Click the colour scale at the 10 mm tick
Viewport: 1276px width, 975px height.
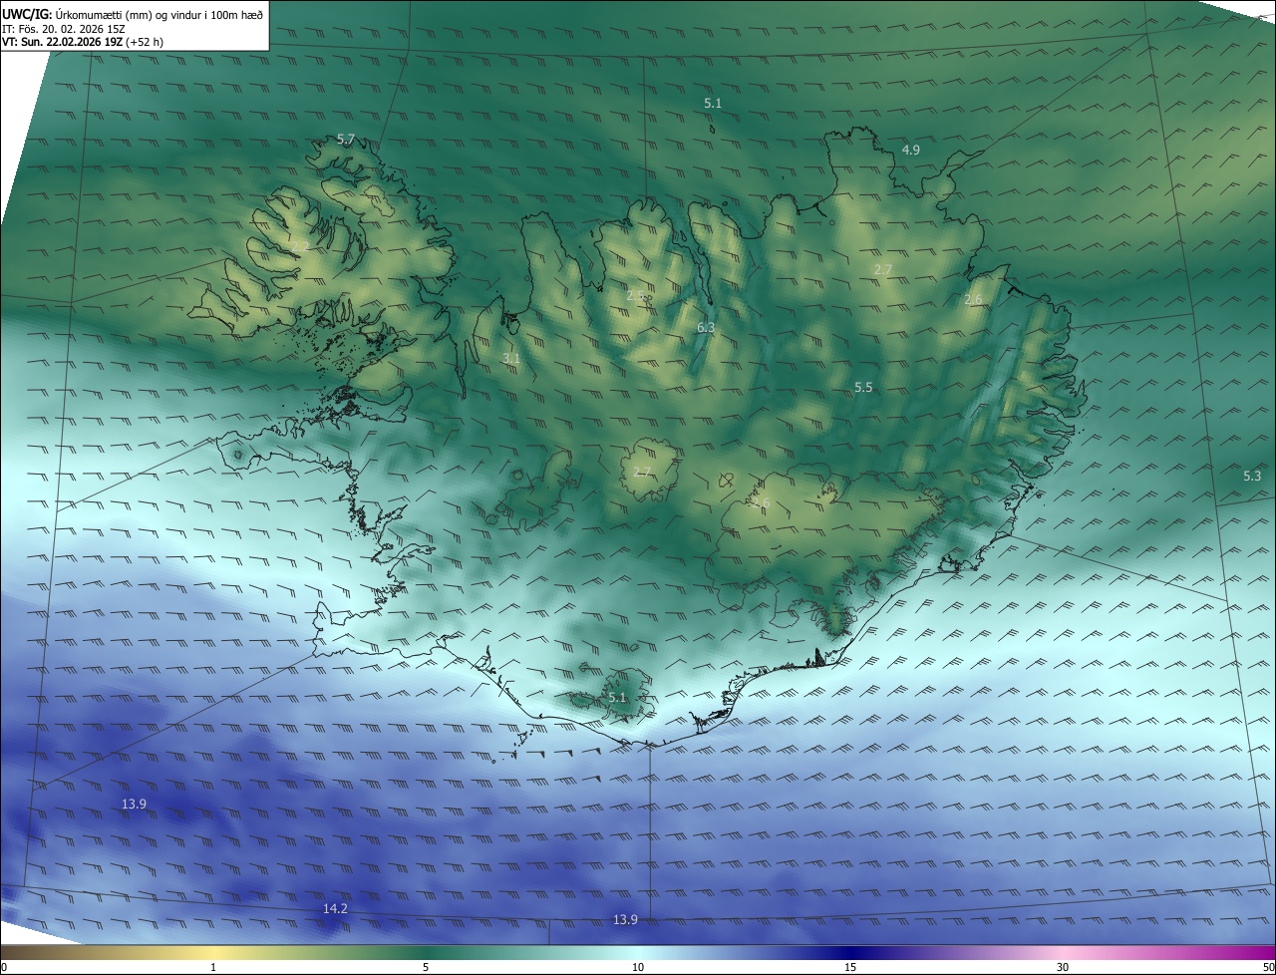(638, 954)
